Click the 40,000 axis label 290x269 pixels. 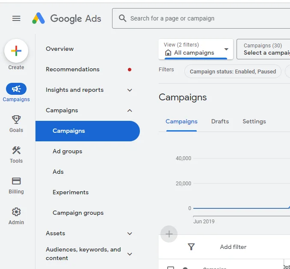pos(183,158)
